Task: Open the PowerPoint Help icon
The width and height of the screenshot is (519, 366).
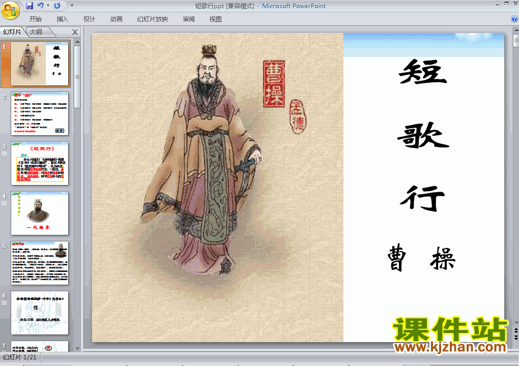Action: point(514,19)
